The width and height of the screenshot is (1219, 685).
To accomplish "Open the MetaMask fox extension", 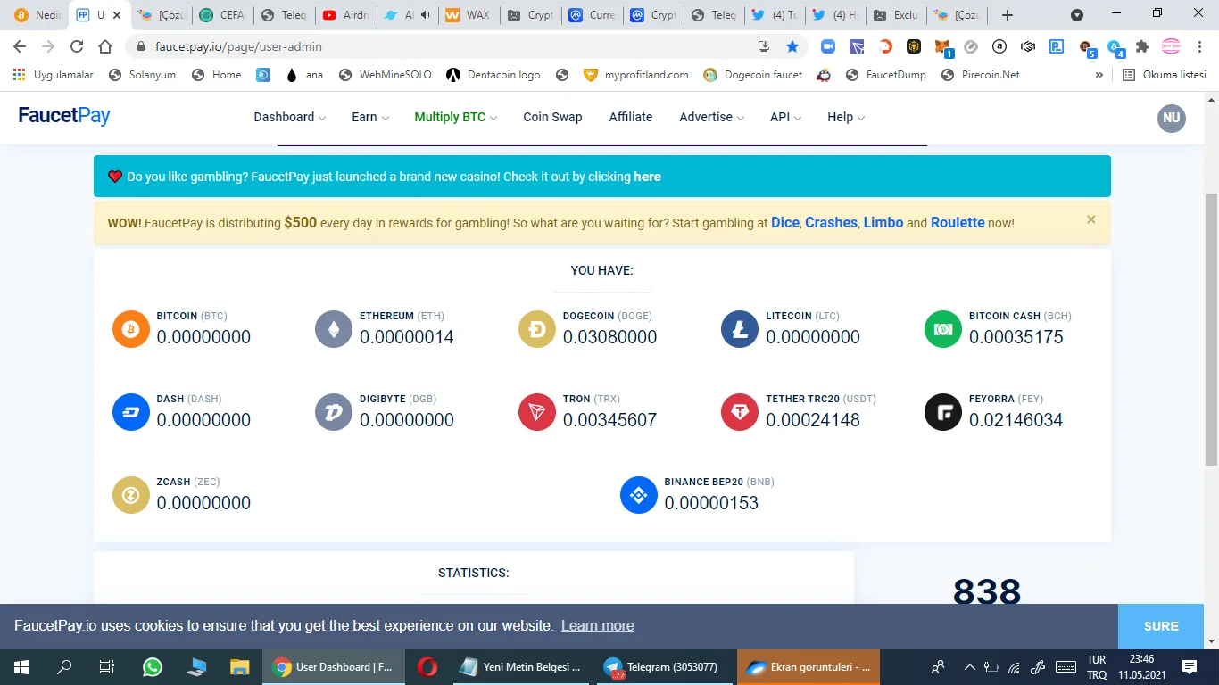I will click(x=942, y=46).
